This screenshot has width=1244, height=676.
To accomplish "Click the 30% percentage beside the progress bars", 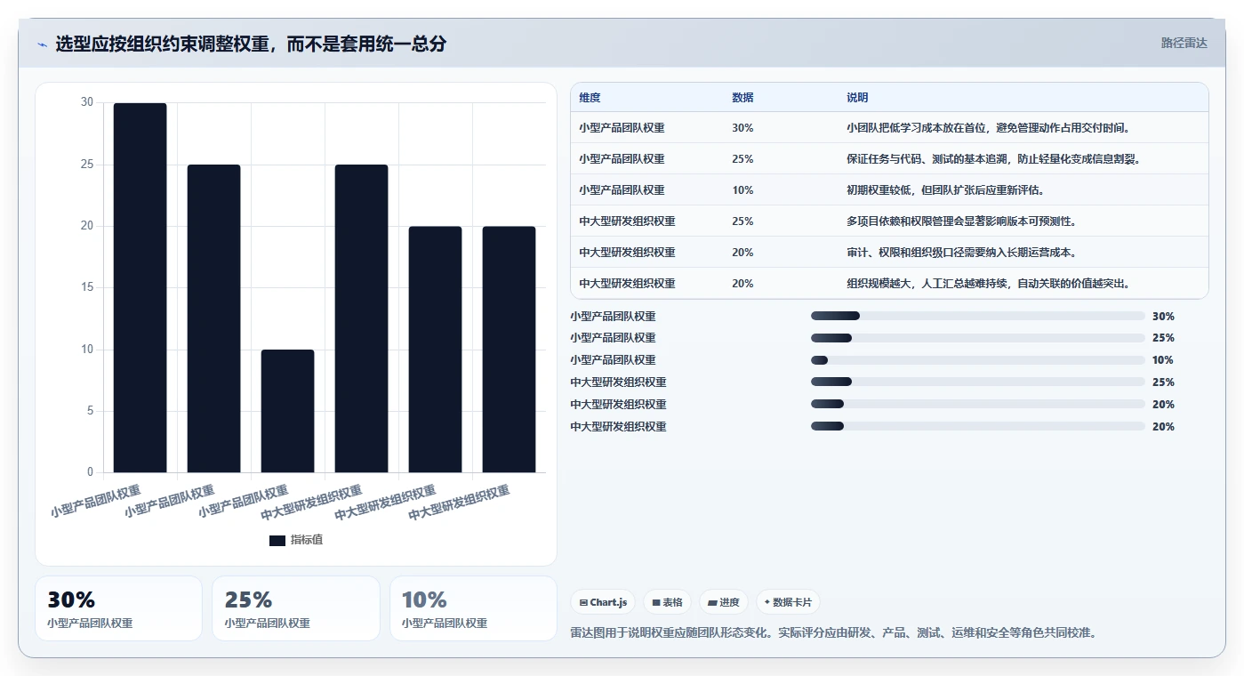I will [1163, 317].
